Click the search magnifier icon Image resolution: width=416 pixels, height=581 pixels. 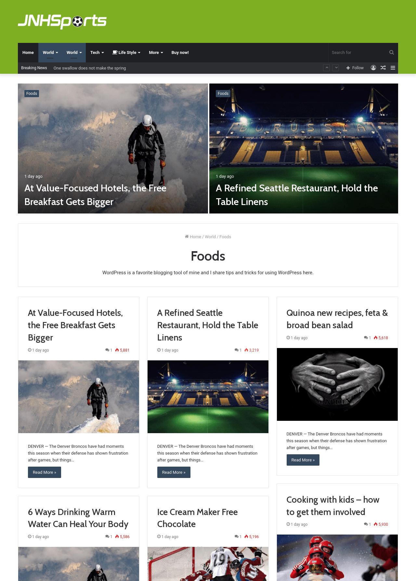391,52
